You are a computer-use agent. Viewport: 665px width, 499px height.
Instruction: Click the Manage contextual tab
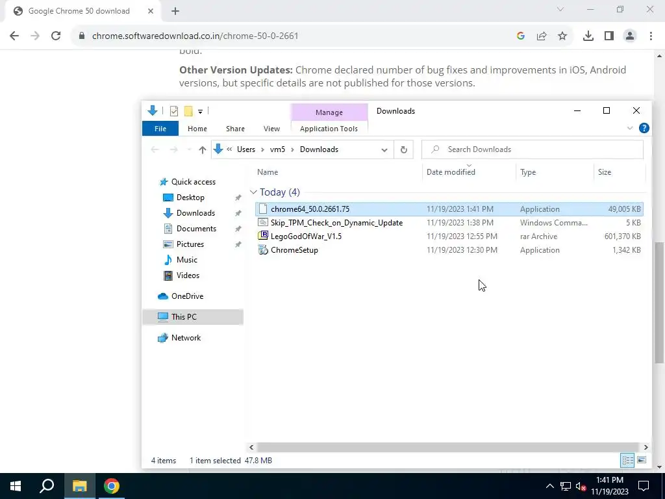329,112
